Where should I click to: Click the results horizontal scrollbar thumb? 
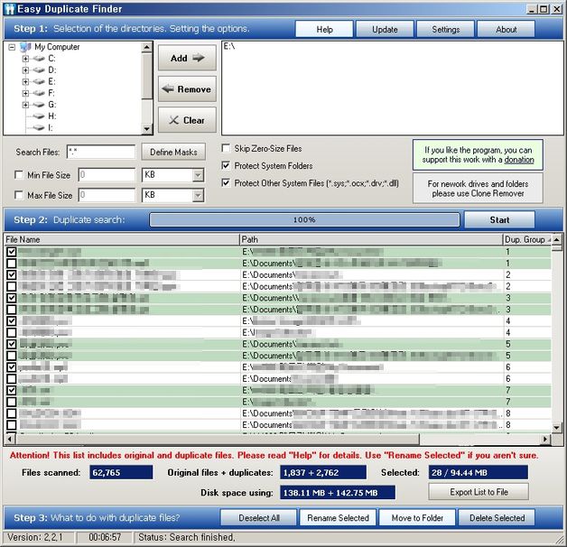click(218, 440)
